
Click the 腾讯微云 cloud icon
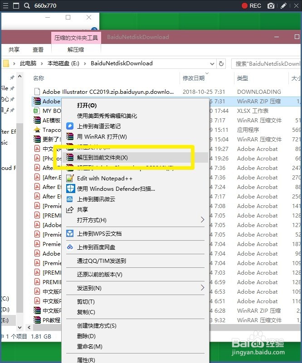[x=70, y=199]
